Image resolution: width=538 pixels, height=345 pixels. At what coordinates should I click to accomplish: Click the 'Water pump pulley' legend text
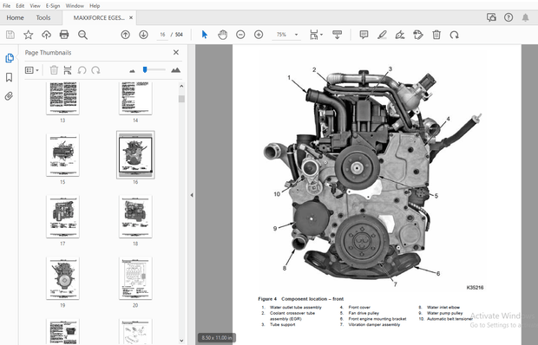tap(444, 313)
